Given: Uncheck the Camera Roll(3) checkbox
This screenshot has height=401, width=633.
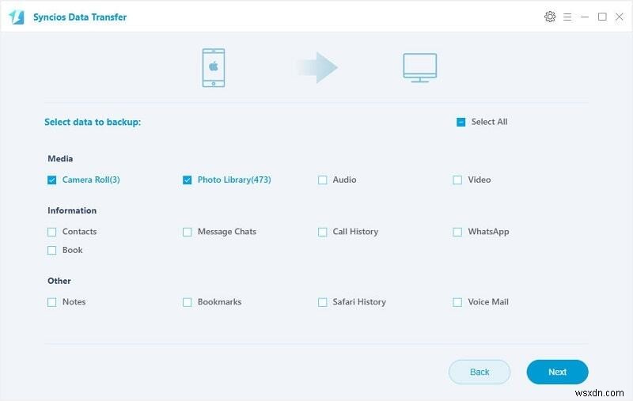Looking at the screenshot, I should 51,180.
